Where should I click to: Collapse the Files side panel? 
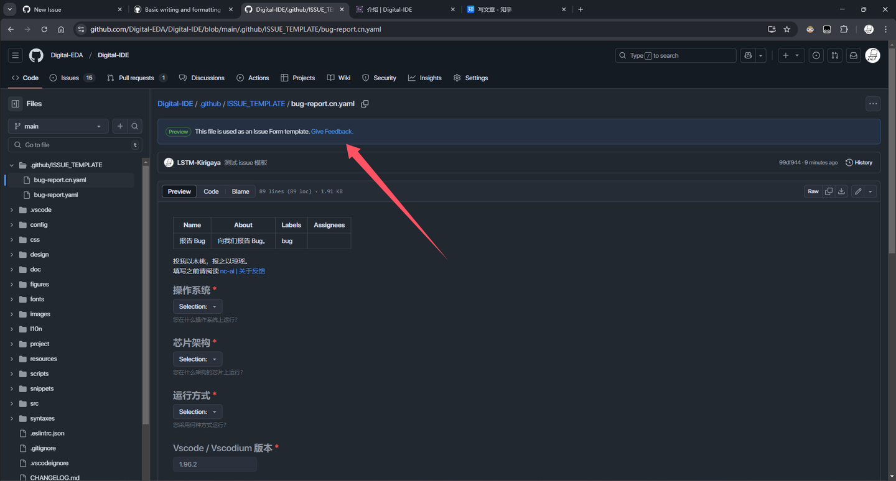click(x=16, y=103)
